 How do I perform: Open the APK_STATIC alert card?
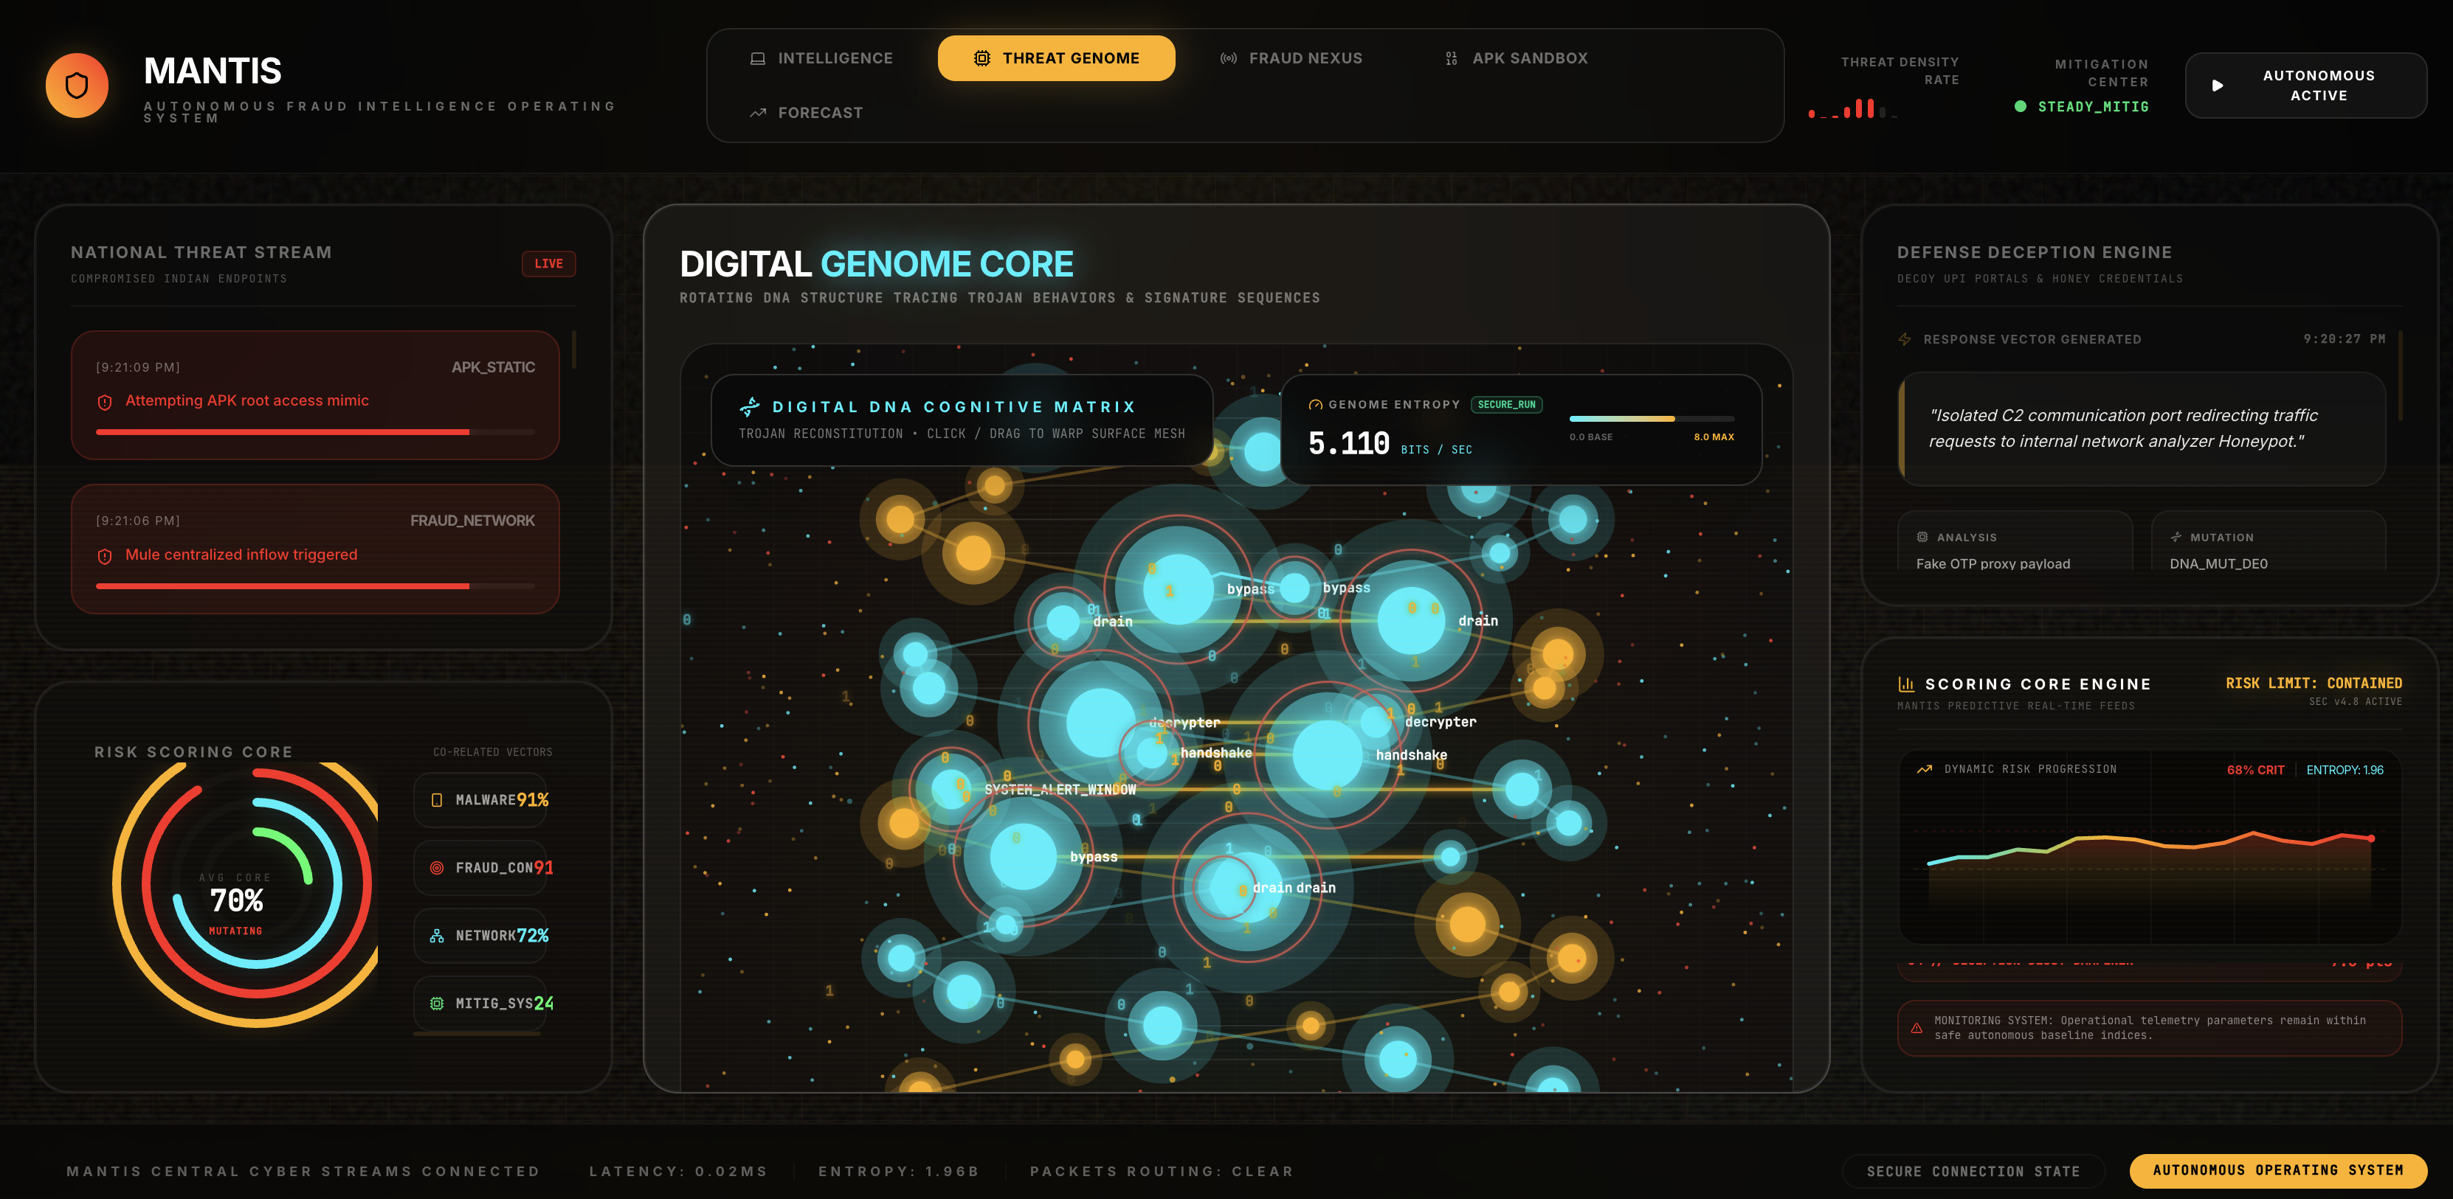coord(315,395)
